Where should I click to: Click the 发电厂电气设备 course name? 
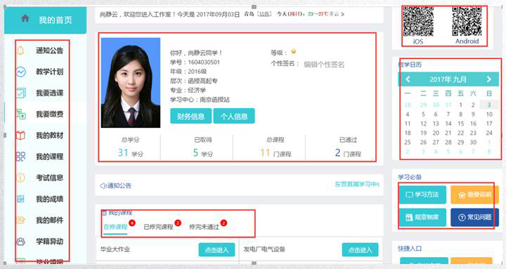point(264,249)
